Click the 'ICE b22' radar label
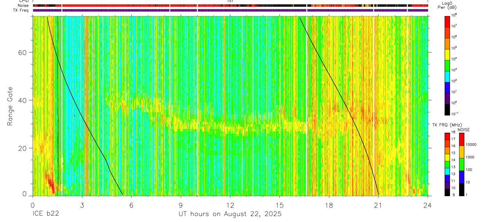 pos(45,214)
